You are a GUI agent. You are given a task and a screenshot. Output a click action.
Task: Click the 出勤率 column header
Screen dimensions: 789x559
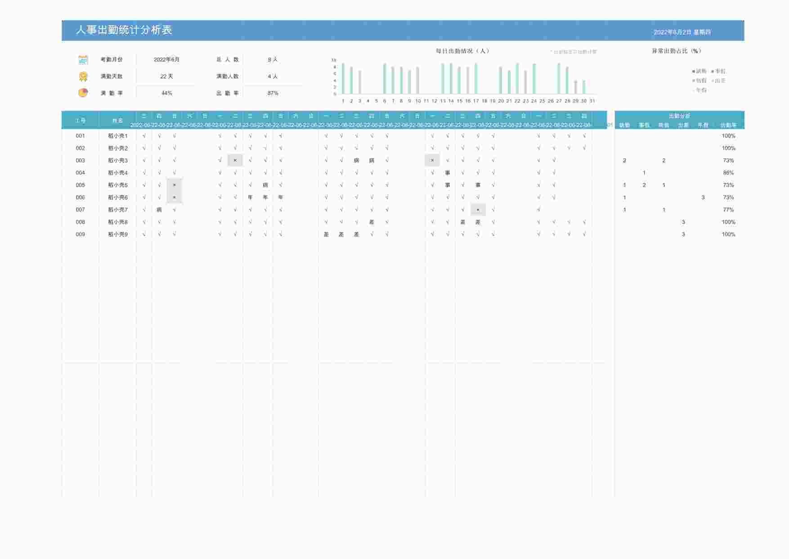[x=728, y=125]
